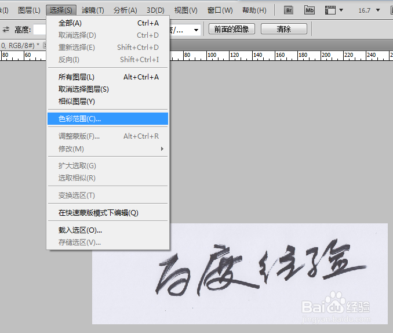
Task: Choose 载入选区(O)... in the menu
Action: [x=108, y=230]
